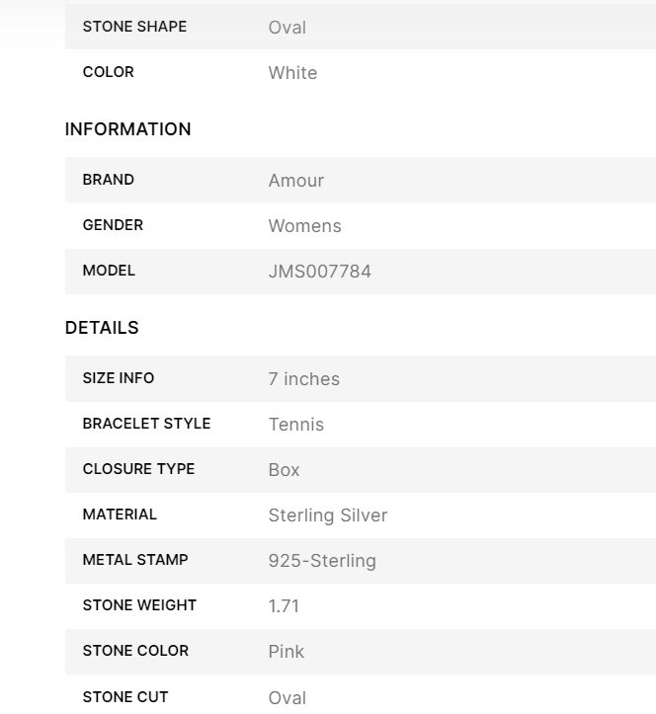This screenshot has width=656, height=714.
Task: Click the 925-Sterling metal stamp value
Action: (322, 561)
